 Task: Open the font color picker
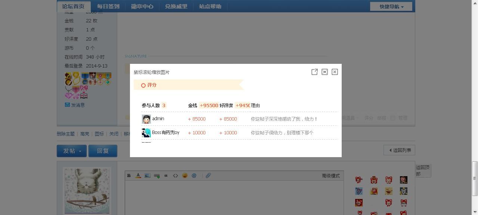click(138, 175)
